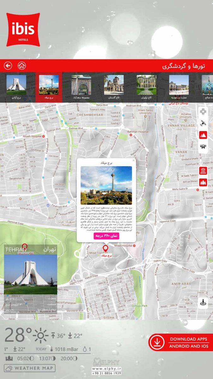Click the red pin above Tehran card
The width and height of the screenshot is (213, 379).
(x=25, y=247)
